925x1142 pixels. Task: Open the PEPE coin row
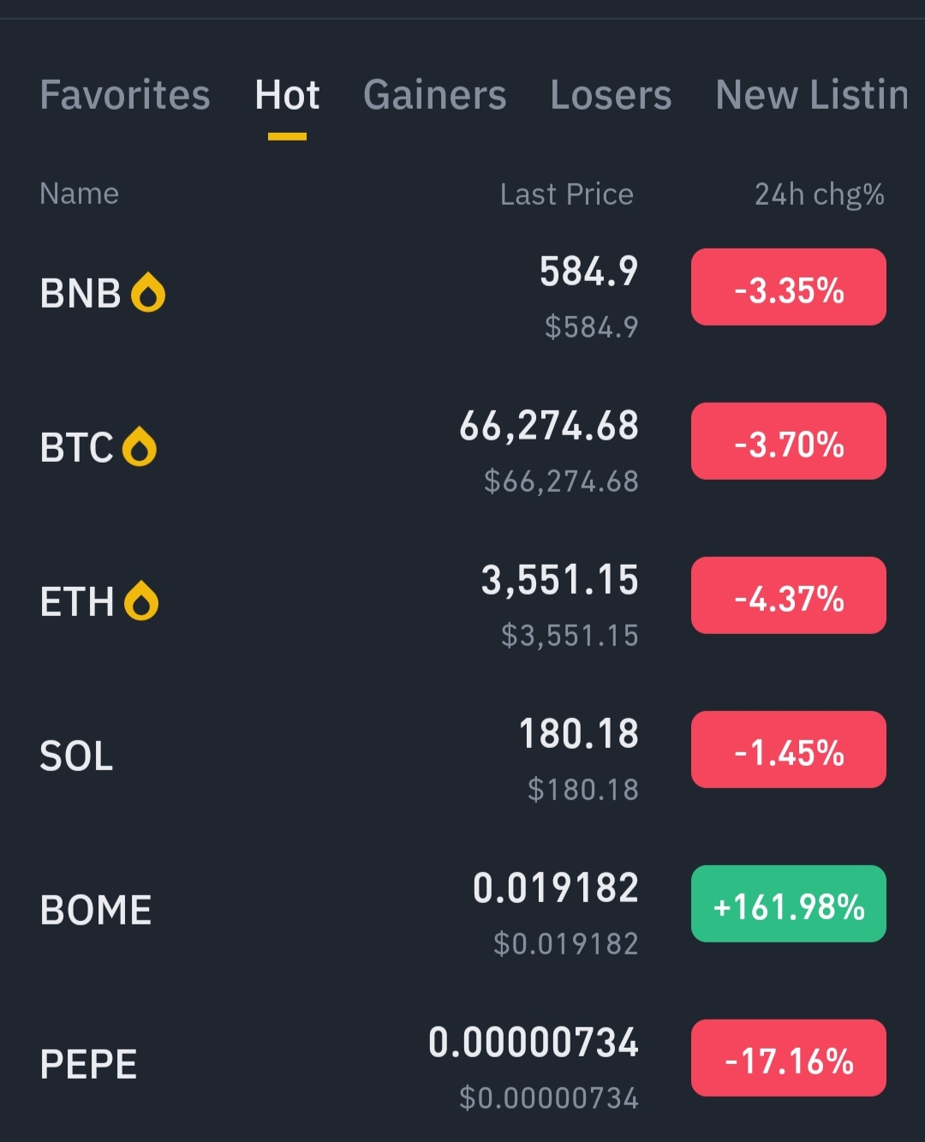(462, 1064)
